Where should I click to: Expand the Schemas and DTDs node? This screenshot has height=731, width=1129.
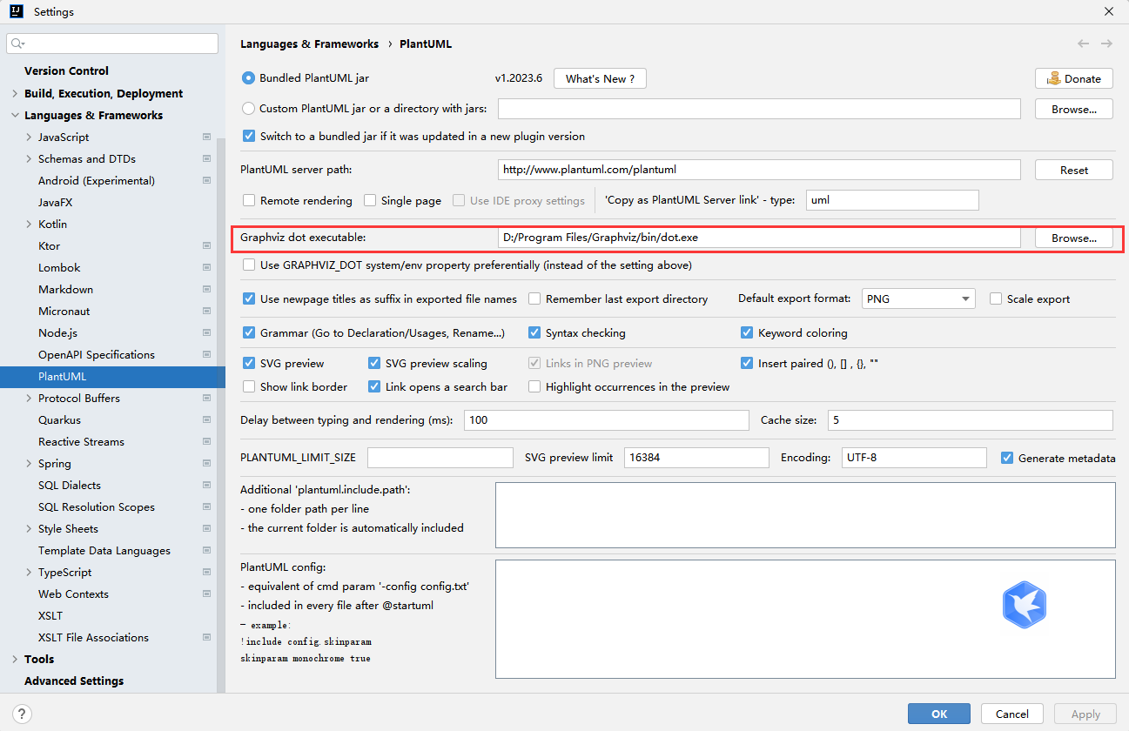point(29,159)
